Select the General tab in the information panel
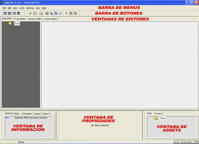The image size is (199, 144). pyautogui.click(x=8, y=113)
